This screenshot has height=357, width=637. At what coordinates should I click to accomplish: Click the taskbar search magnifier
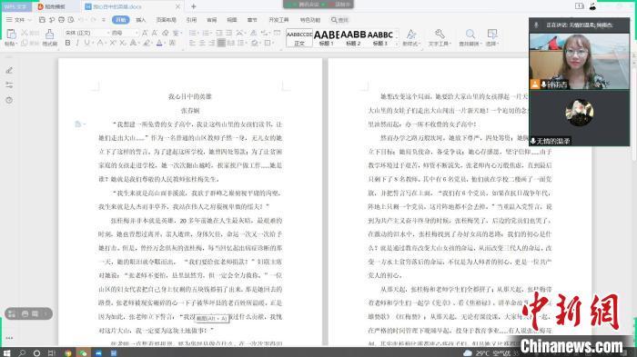tap(22, 353)
